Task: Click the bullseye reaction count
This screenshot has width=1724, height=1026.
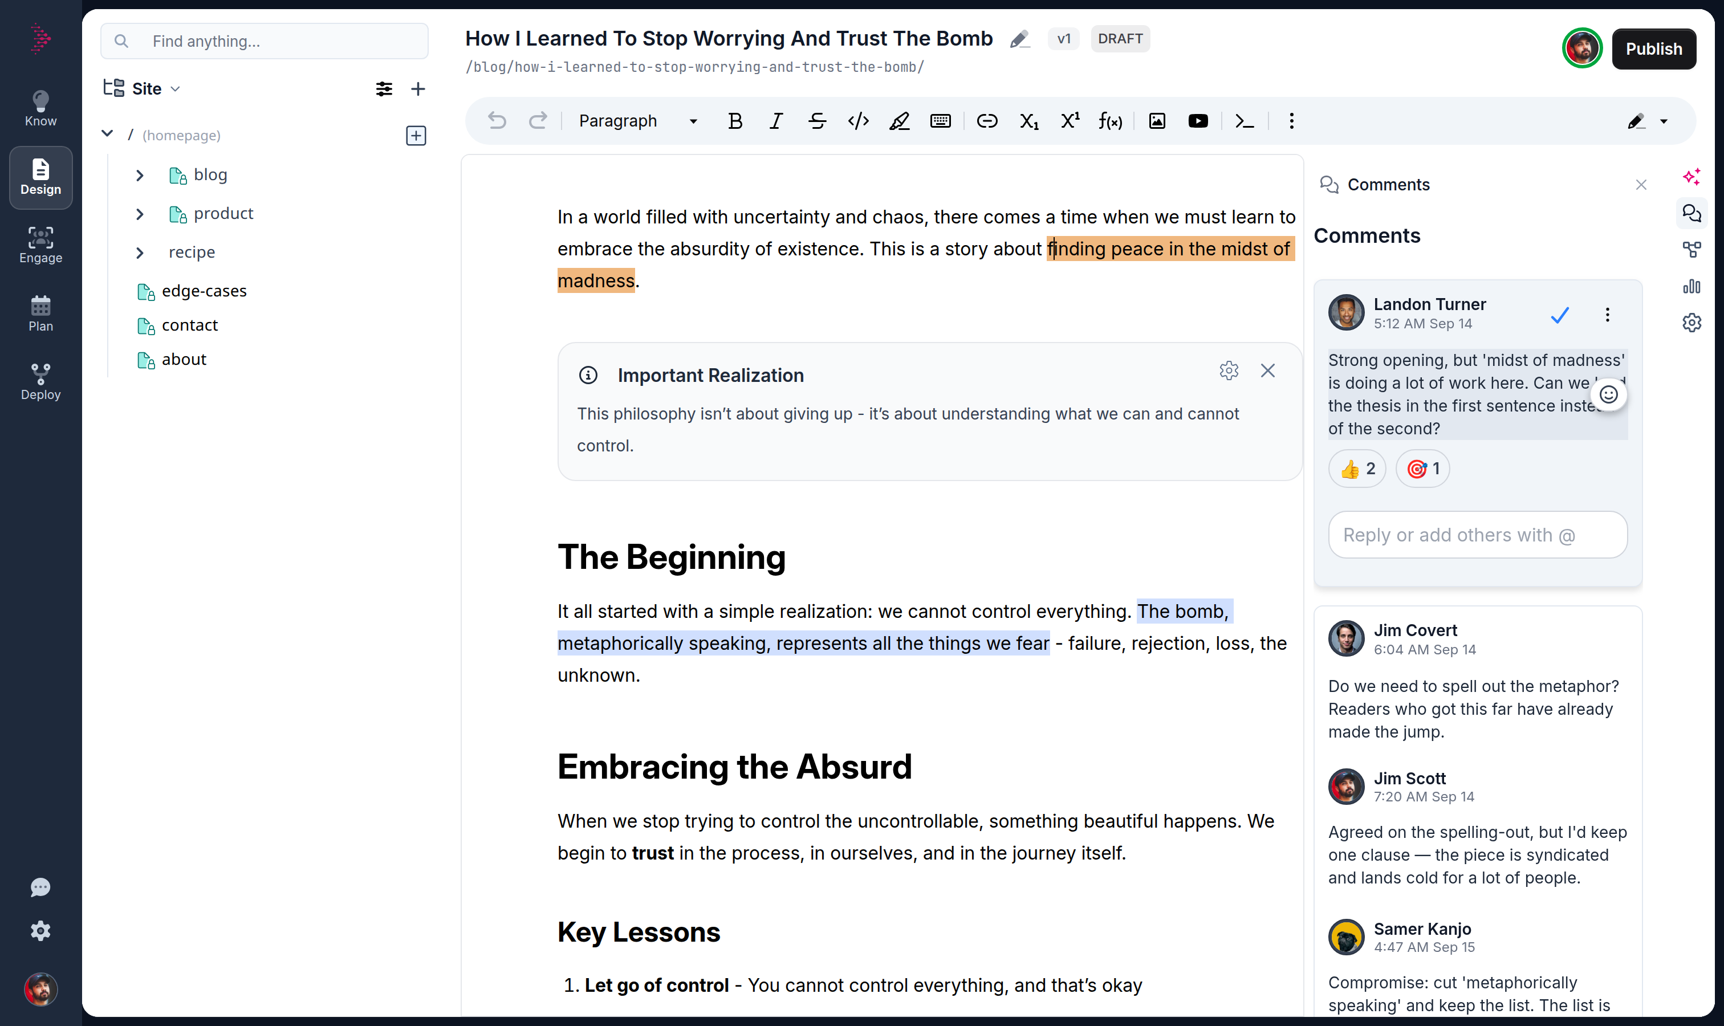Action: click(1422, 469)
